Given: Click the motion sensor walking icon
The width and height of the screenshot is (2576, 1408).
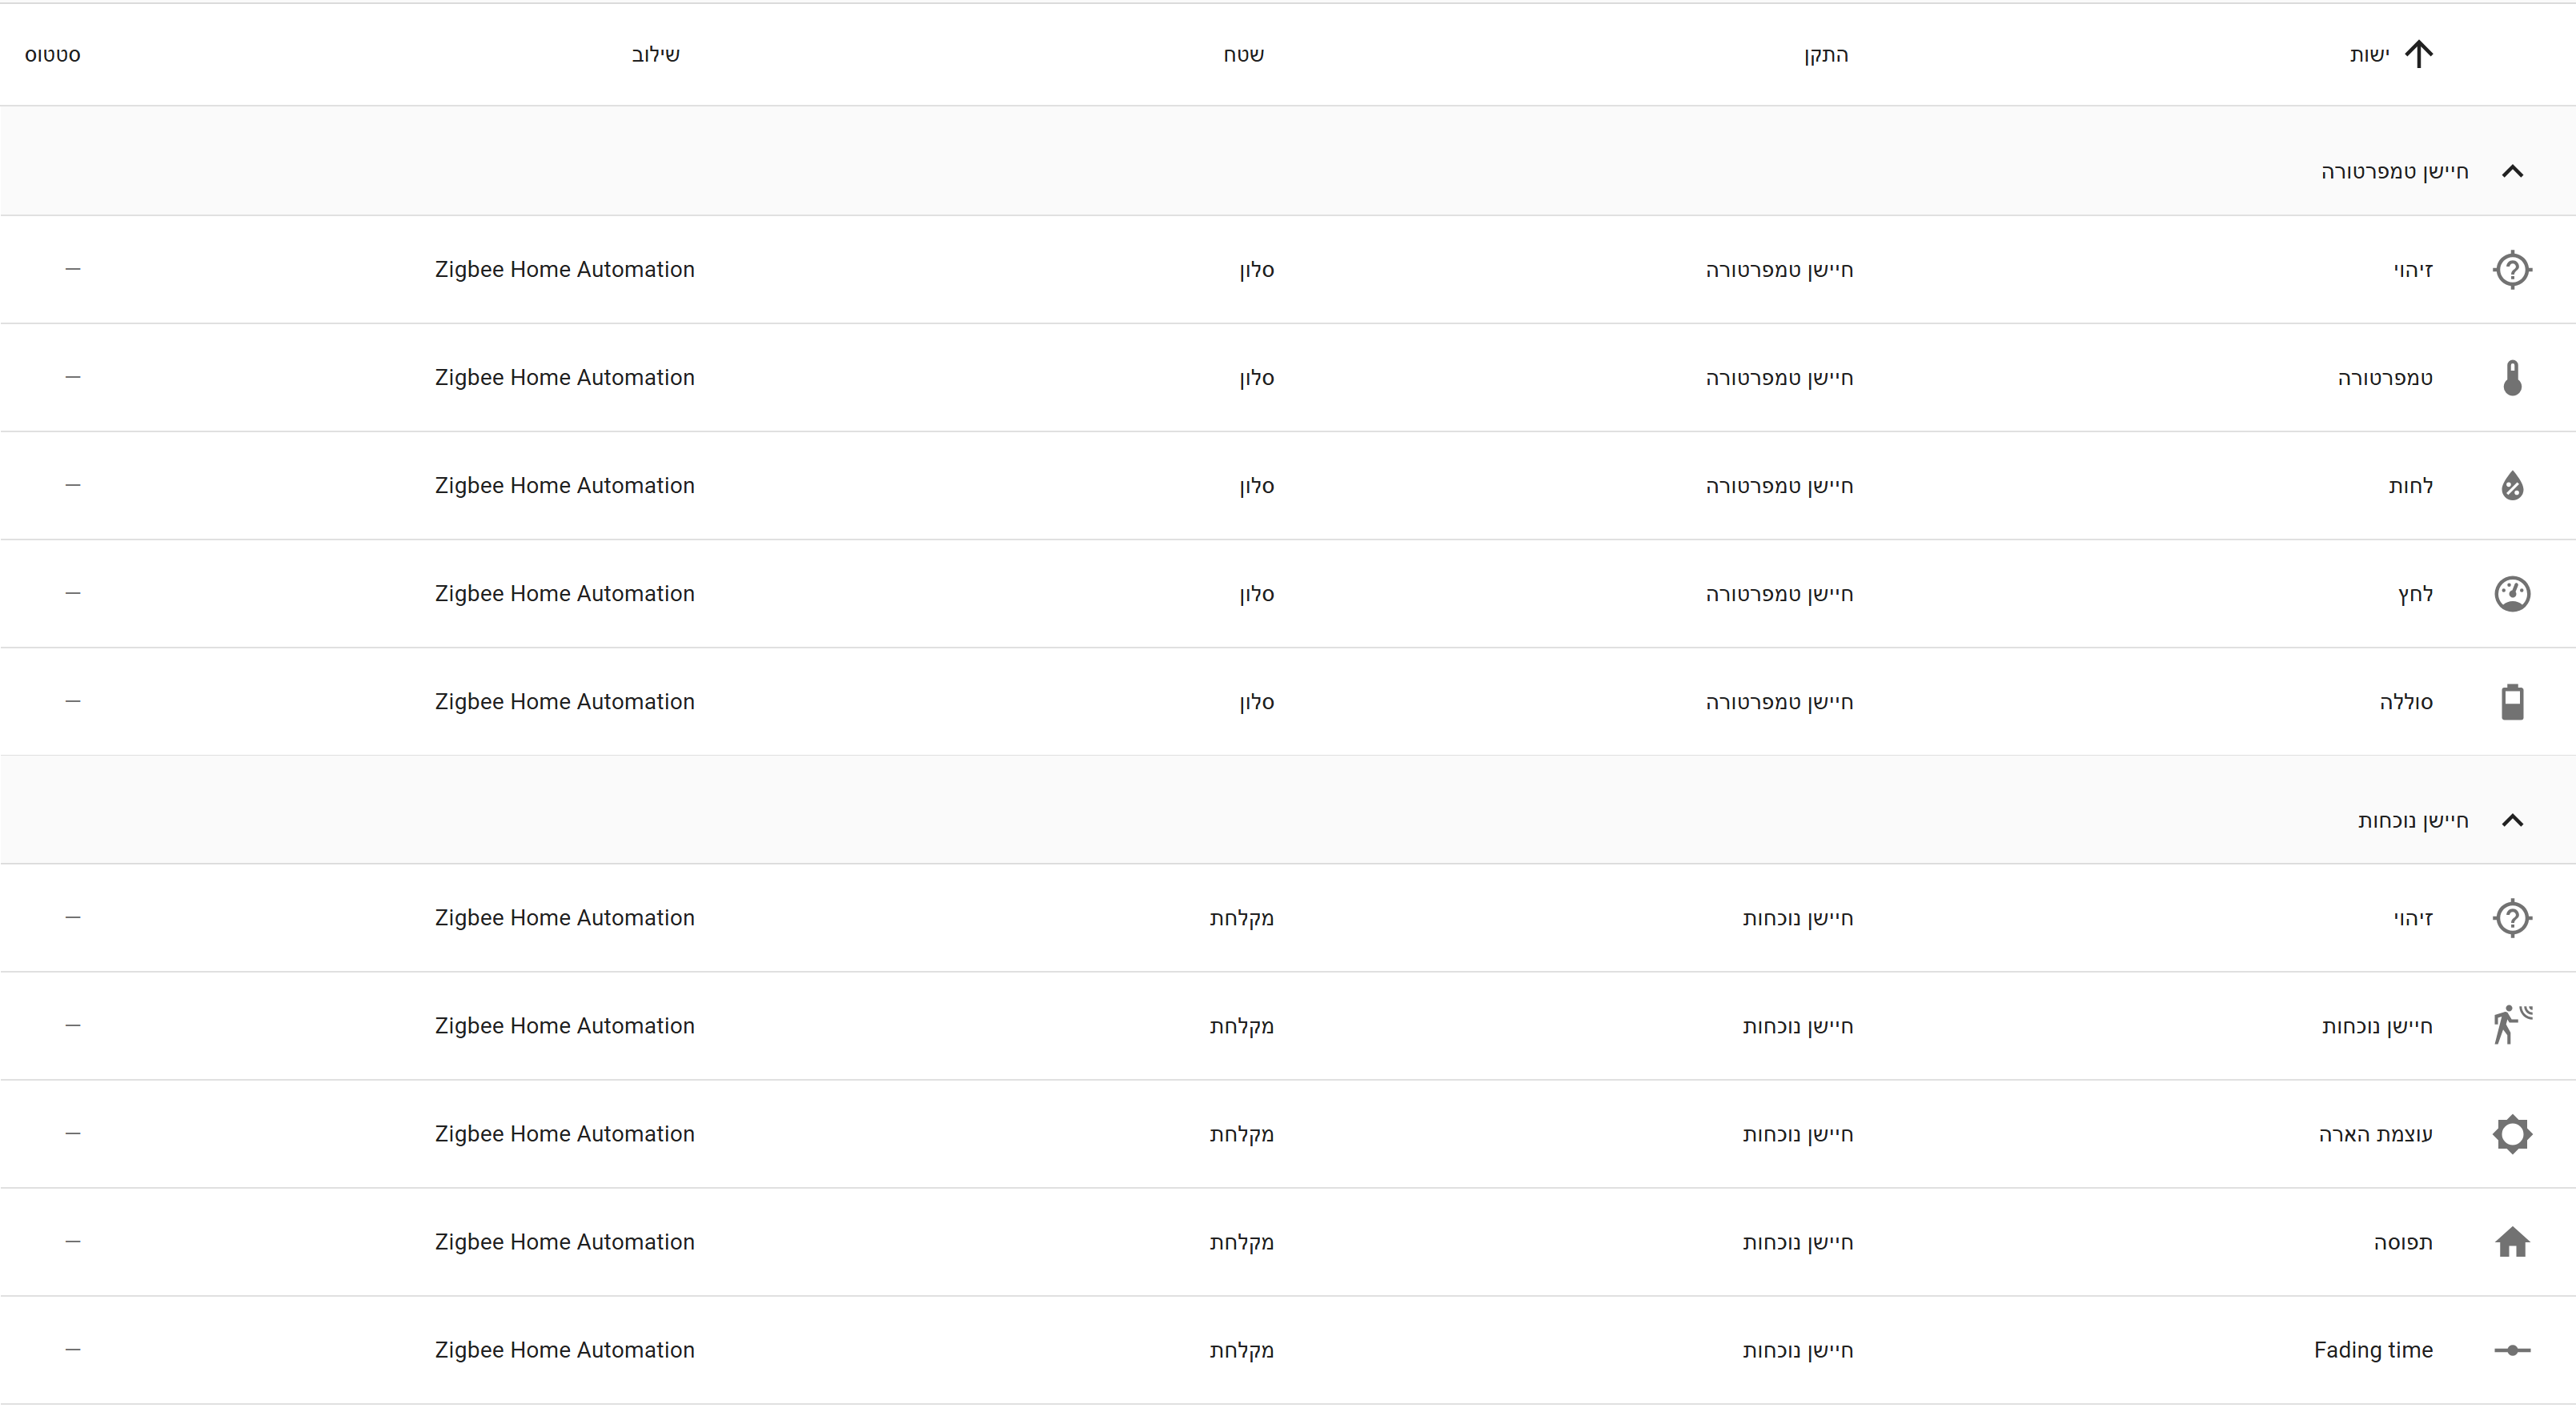Looking at the screenshot, I should pyautogui.click(x=2511, y=1026).
